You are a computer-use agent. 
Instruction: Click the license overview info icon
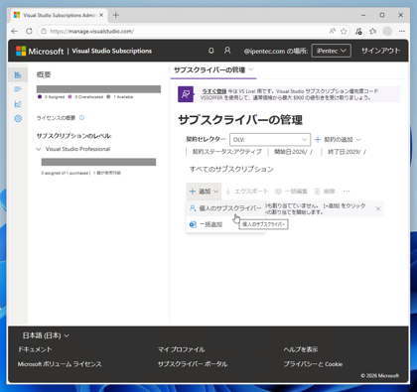[81, 118]
